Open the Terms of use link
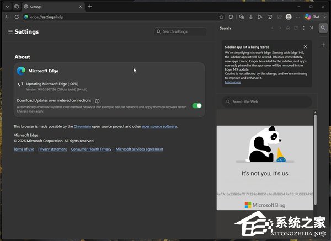331x241 pixels. [24, 149]
